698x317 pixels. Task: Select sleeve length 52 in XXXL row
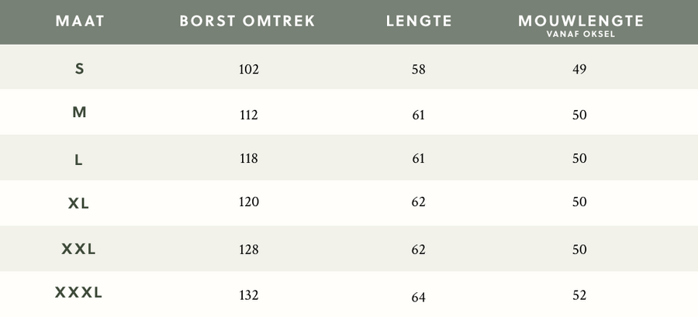click(579, 295)
